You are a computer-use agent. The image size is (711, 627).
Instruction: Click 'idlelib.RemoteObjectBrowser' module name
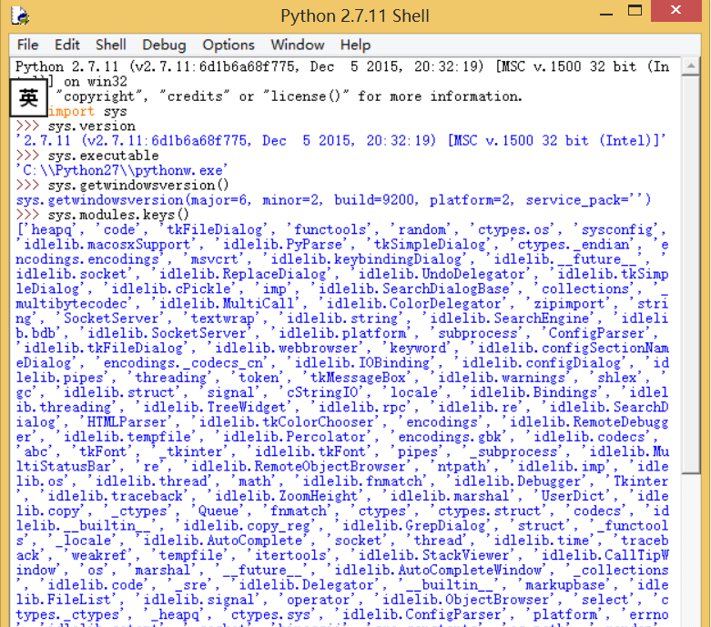pos(298,467)
